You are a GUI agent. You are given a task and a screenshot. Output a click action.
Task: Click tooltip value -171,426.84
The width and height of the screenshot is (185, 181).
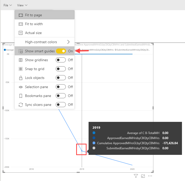(170, 143)
